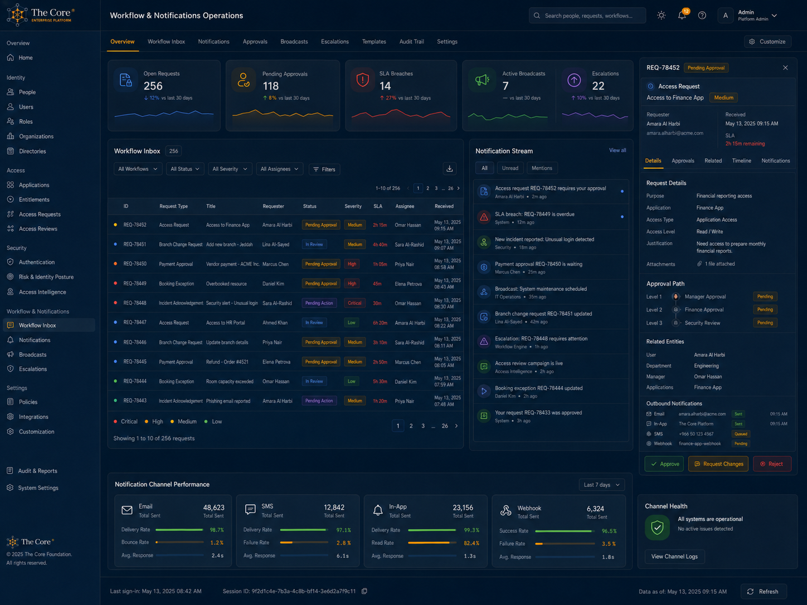The height and width of the screenshot is (605, 807).
Task: Switch notification stream to Unread
Action: [510, 168]
